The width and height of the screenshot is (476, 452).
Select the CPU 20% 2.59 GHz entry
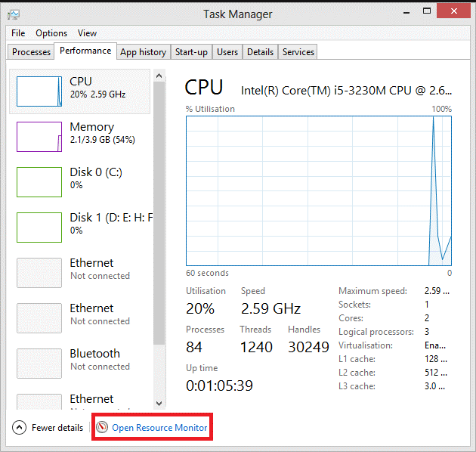point(80,91)
